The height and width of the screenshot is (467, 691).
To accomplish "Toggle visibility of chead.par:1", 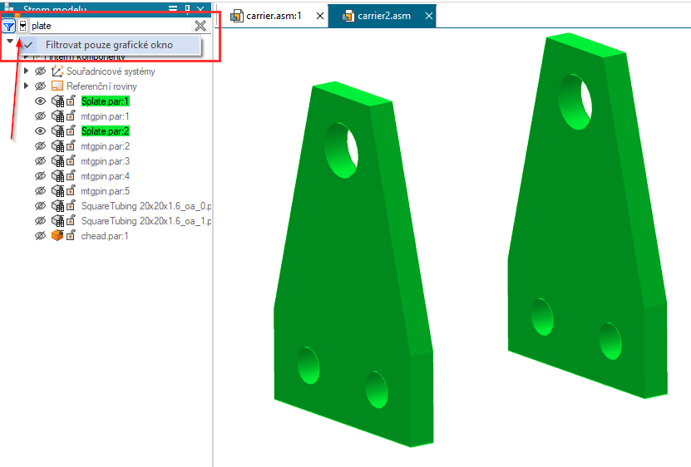I will pyautogui.click(x=40, y=236).
